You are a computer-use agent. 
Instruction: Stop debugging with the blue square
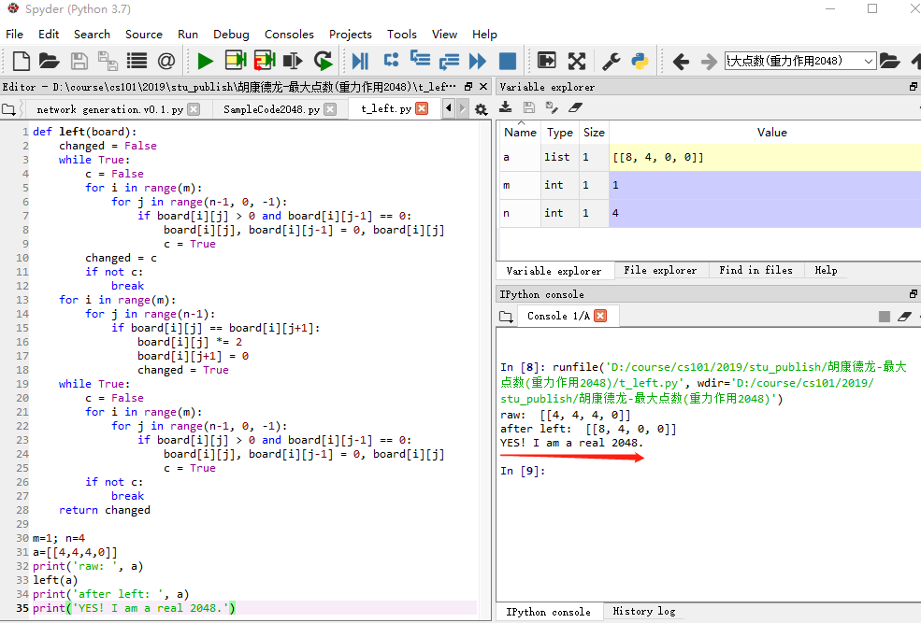click(x=508, y=61)
